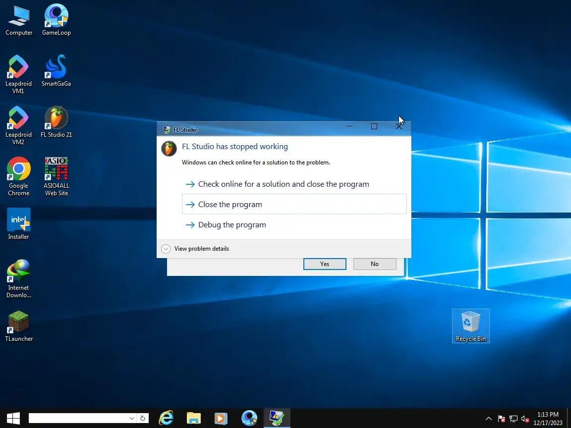The image size is (571, 428).
Task: Open the Computer desktop icon
Action: point(18,21)
